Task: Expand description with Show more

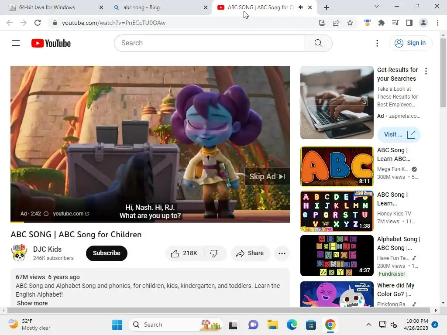Action: 32,303
